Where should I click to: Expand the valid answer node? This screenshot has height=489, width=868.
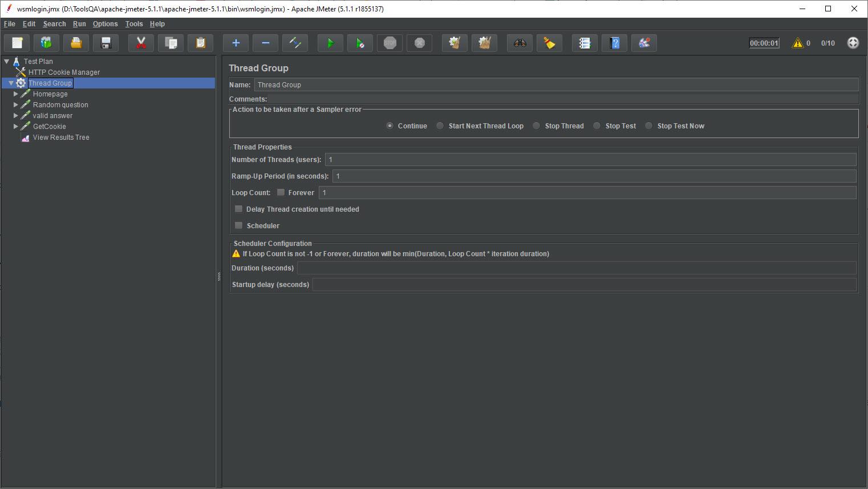click(x=16, y=115)
